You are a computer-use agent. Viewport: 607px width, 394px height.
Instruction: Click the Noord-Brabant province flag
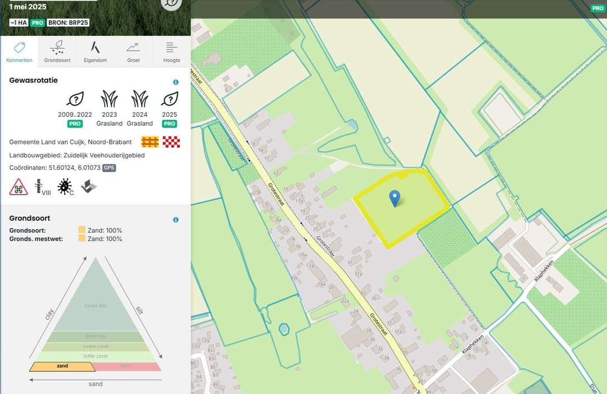tap(171, 142)
